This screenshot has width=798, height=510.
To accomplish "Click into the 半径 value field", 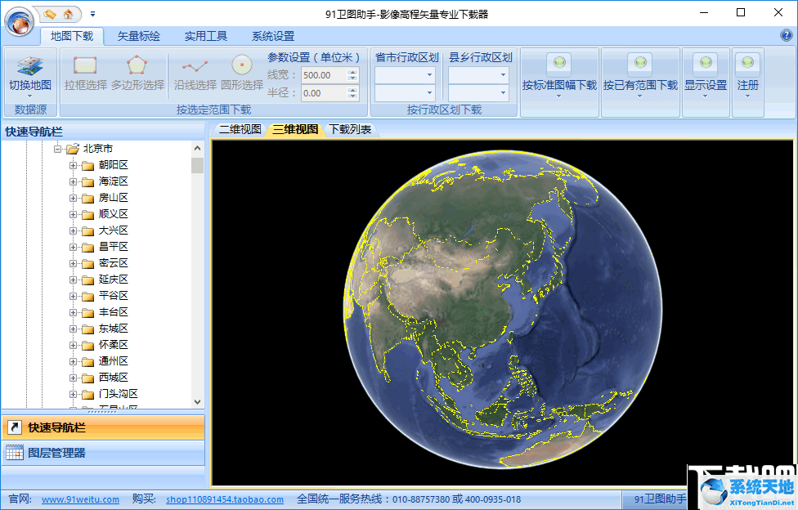I will pyautogui.click(x=324, y=93).
